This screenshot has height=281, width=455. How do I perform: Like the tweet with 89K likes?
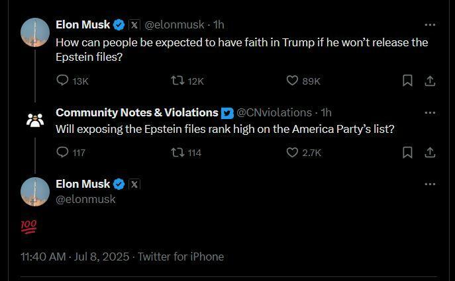(x=292, y=81)
